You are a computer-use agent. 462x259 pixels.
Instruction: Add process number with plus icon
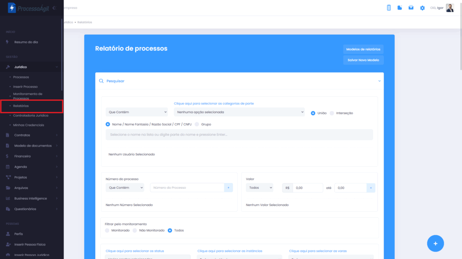point(228,188)
